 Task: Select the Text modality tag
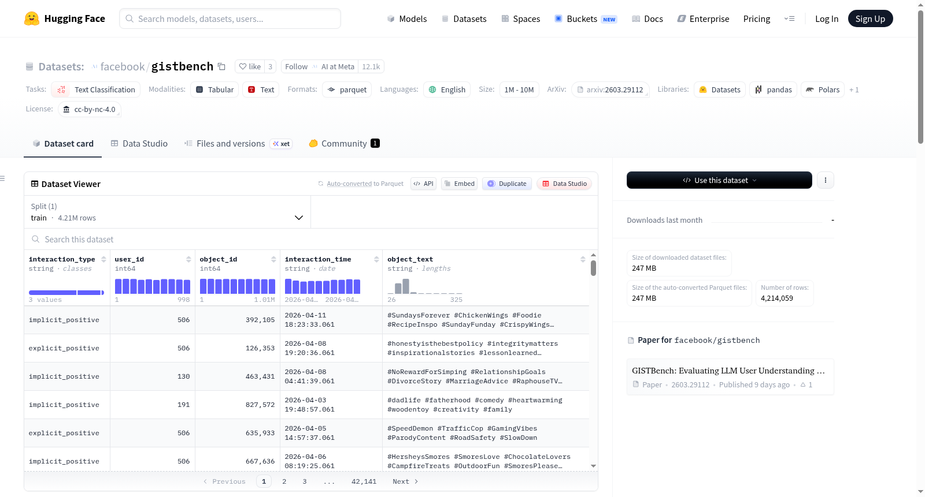point(261,89)
